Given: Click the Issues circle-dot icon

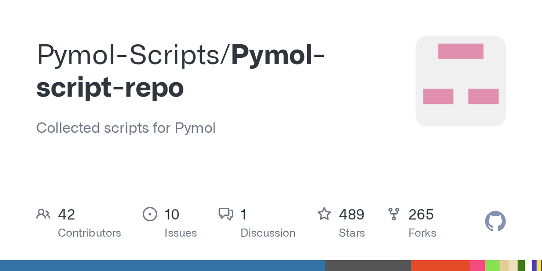Looking at the screenshot, I should pos(150,214).
